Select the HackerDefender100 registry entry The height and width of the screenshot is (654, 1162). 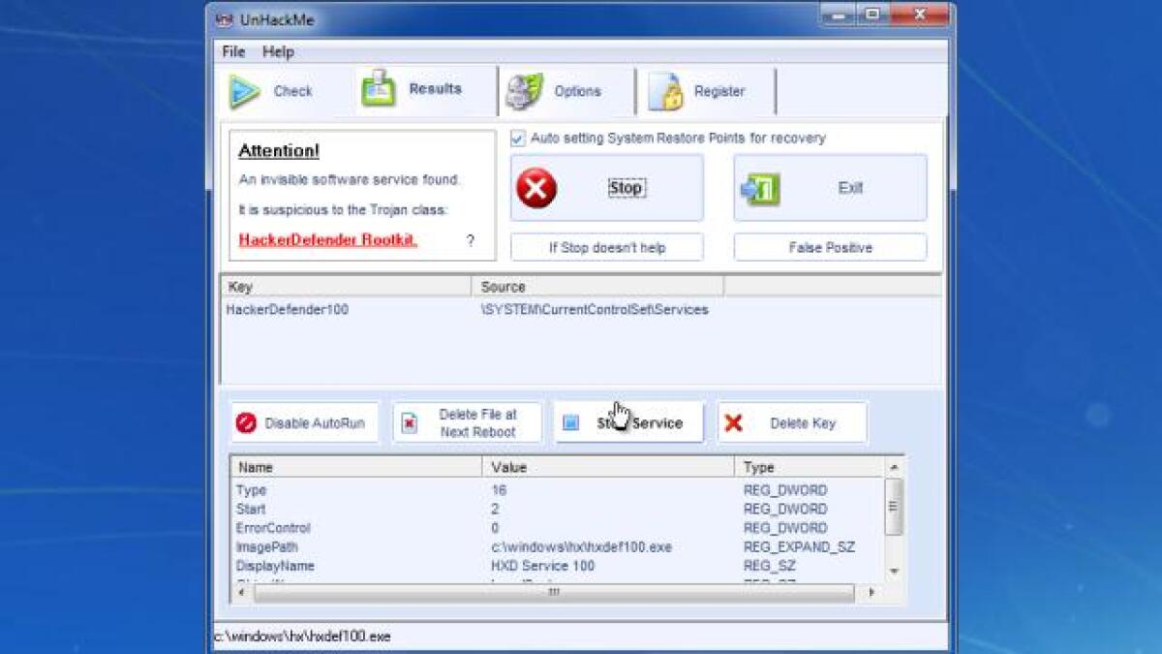289,309
